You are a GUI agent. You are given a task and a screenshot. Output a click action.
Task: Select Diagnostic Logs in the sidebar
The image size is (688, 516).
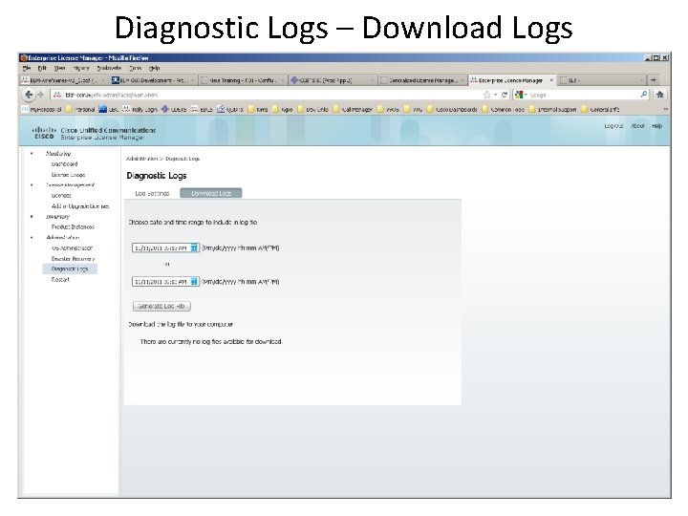[x=70, y=269]
